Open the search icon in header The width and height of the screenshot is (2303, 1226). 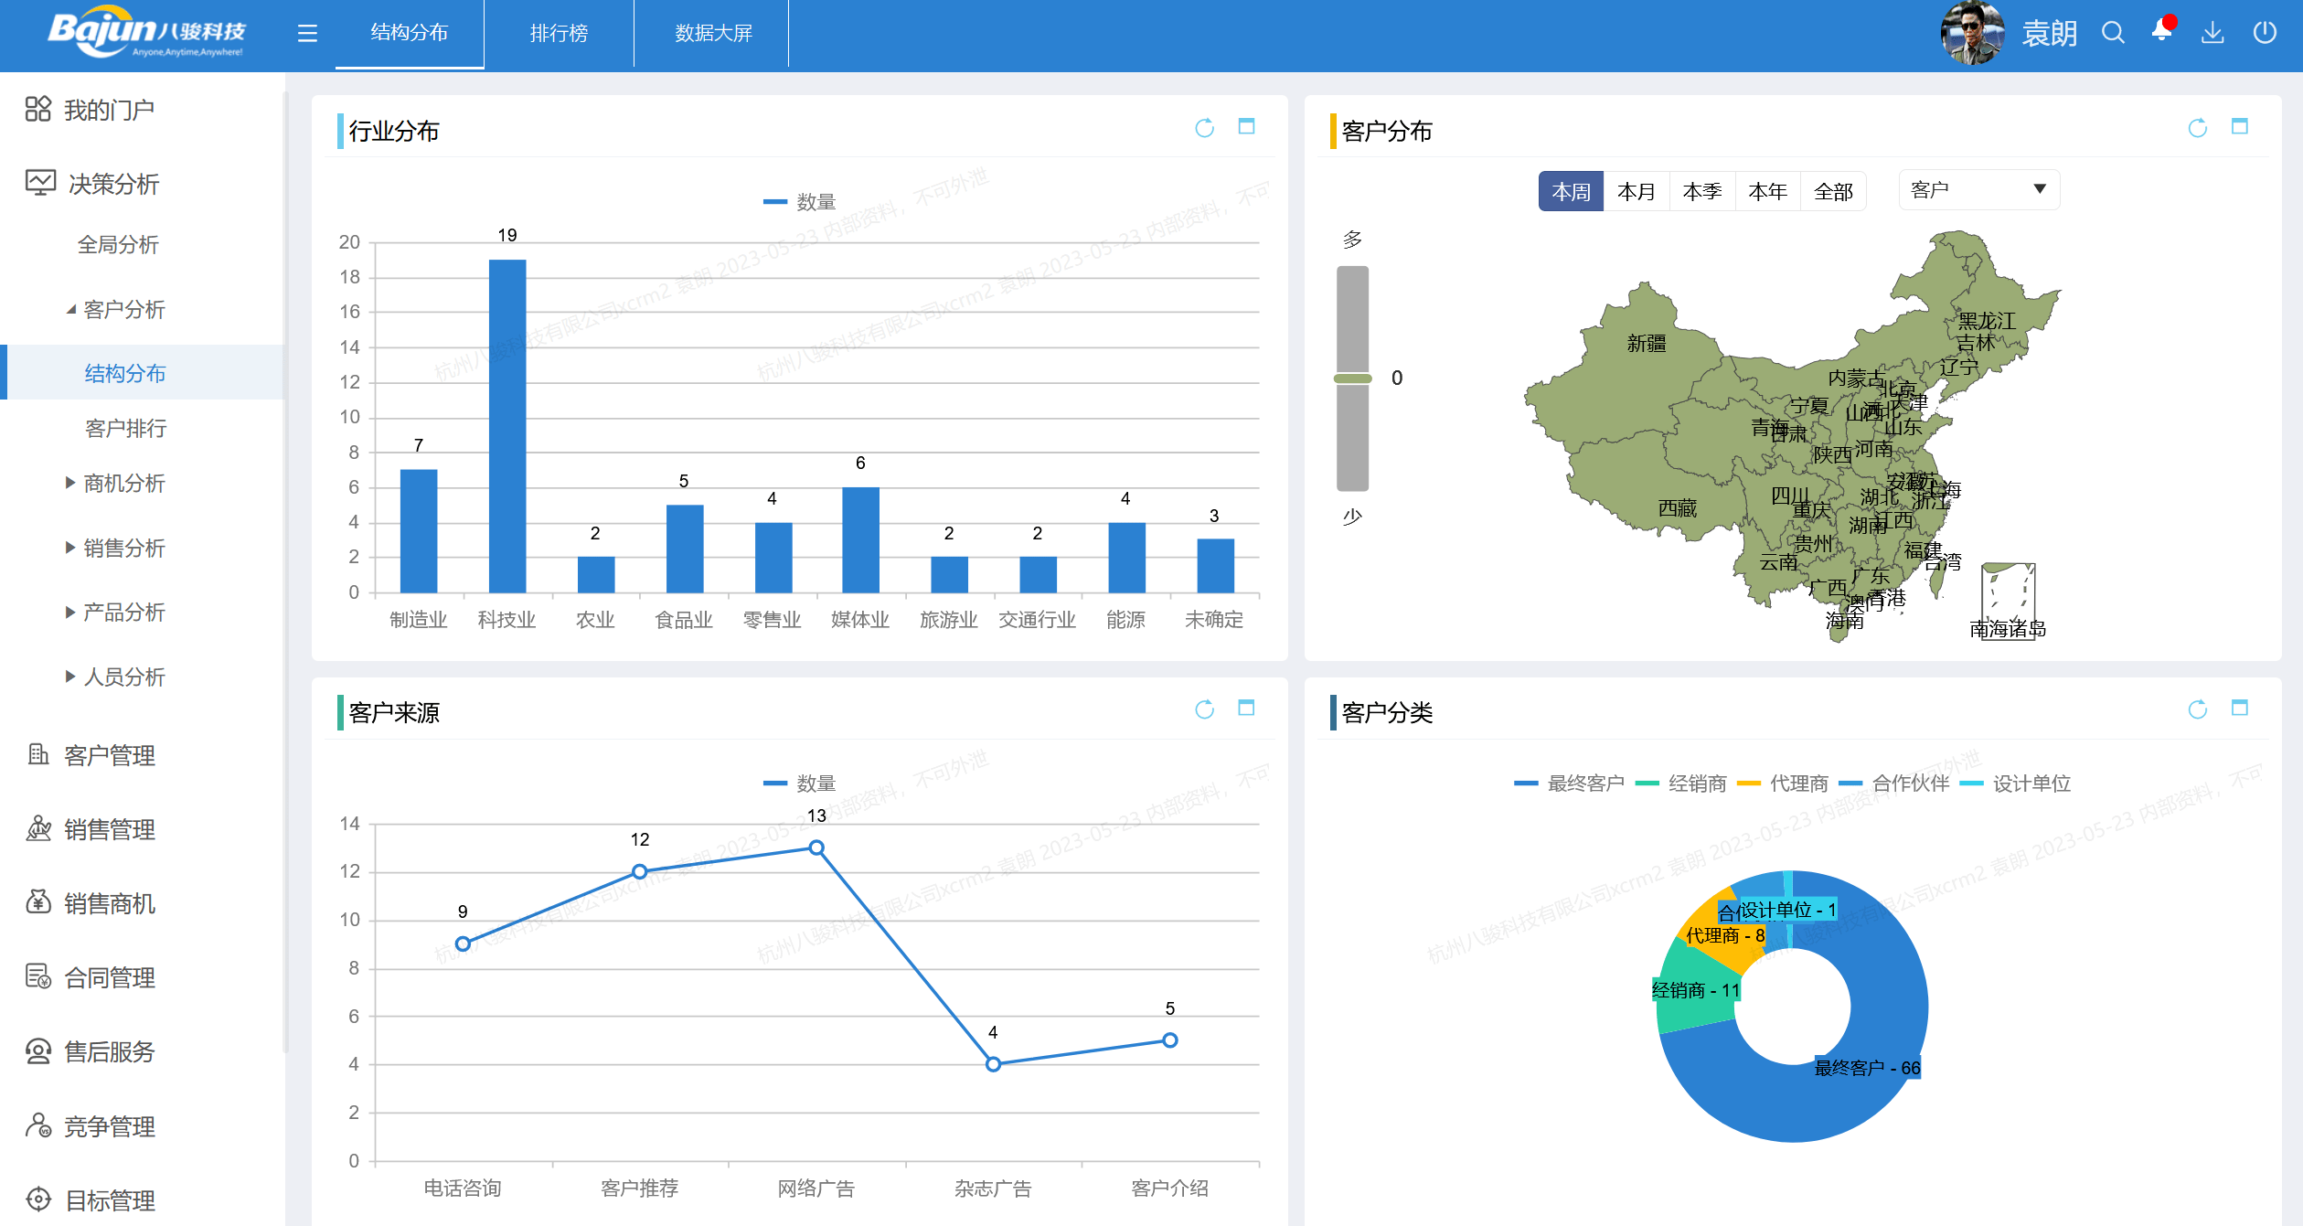click(x=2113, y=34)
